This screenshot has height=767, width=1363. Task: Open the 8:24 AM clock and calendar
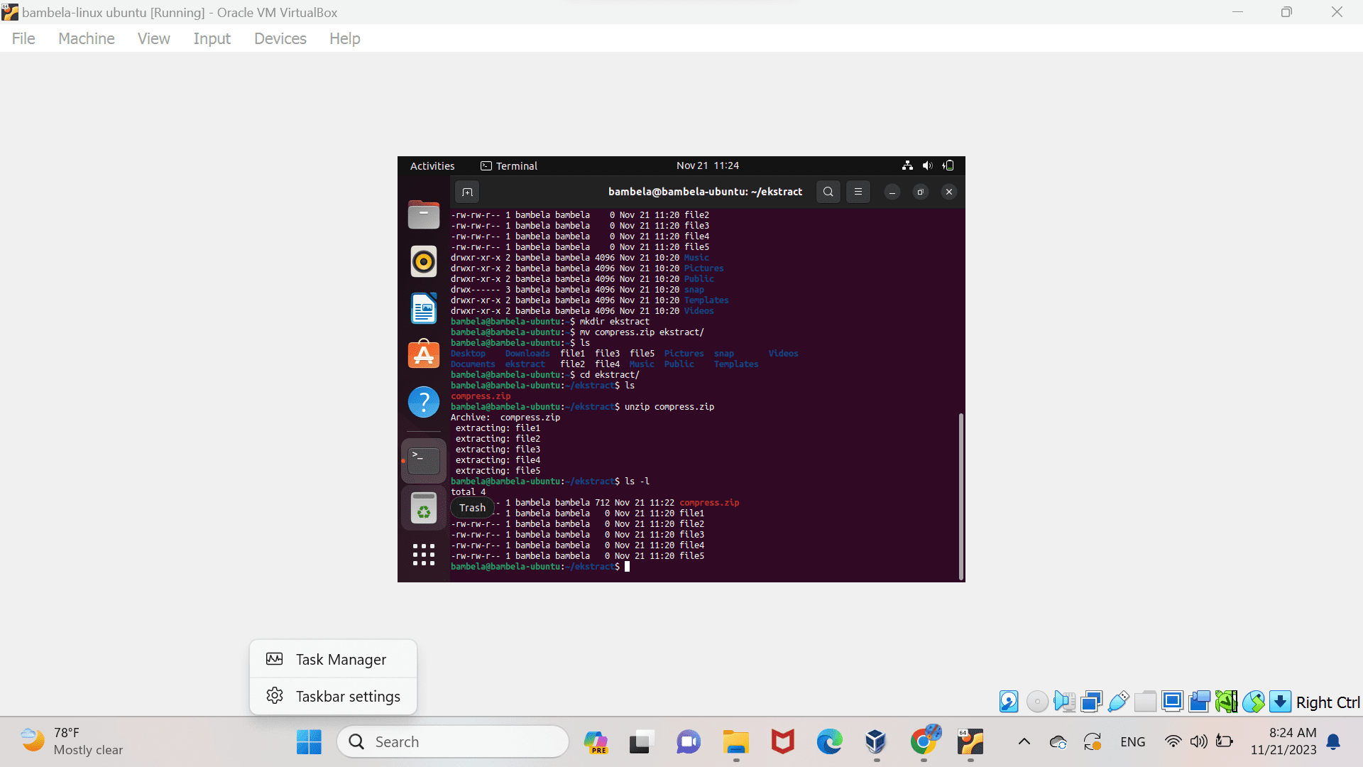[x=1283, y=741]
